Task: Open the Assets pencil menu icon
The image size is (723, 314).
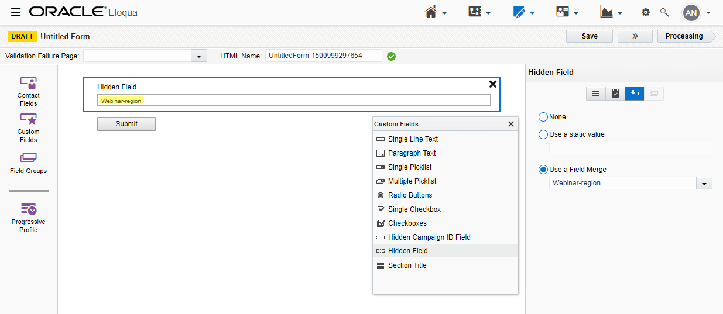Action: (x=523, y=12)
